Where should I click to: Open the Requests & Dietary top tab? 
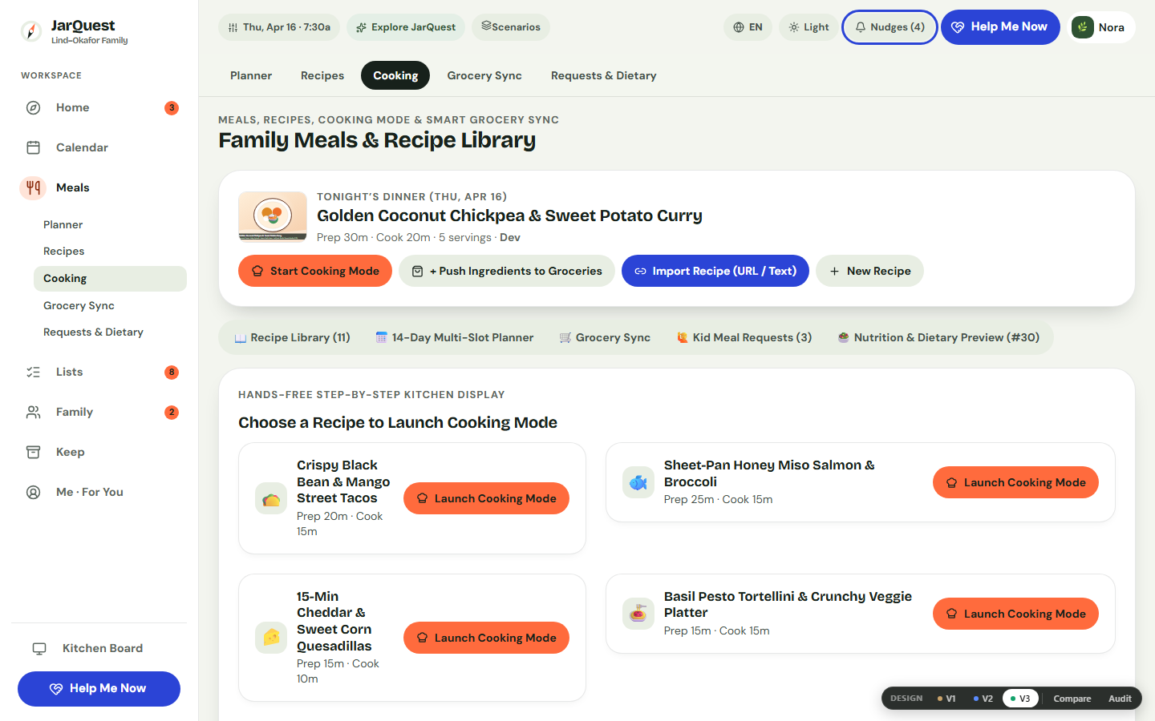pos(604,75)
